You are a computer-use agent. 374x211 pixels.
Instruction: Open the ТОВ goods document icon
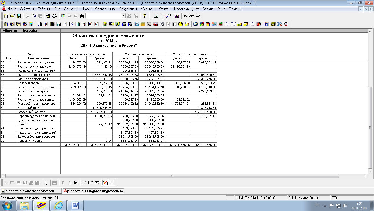coord(227,24)
